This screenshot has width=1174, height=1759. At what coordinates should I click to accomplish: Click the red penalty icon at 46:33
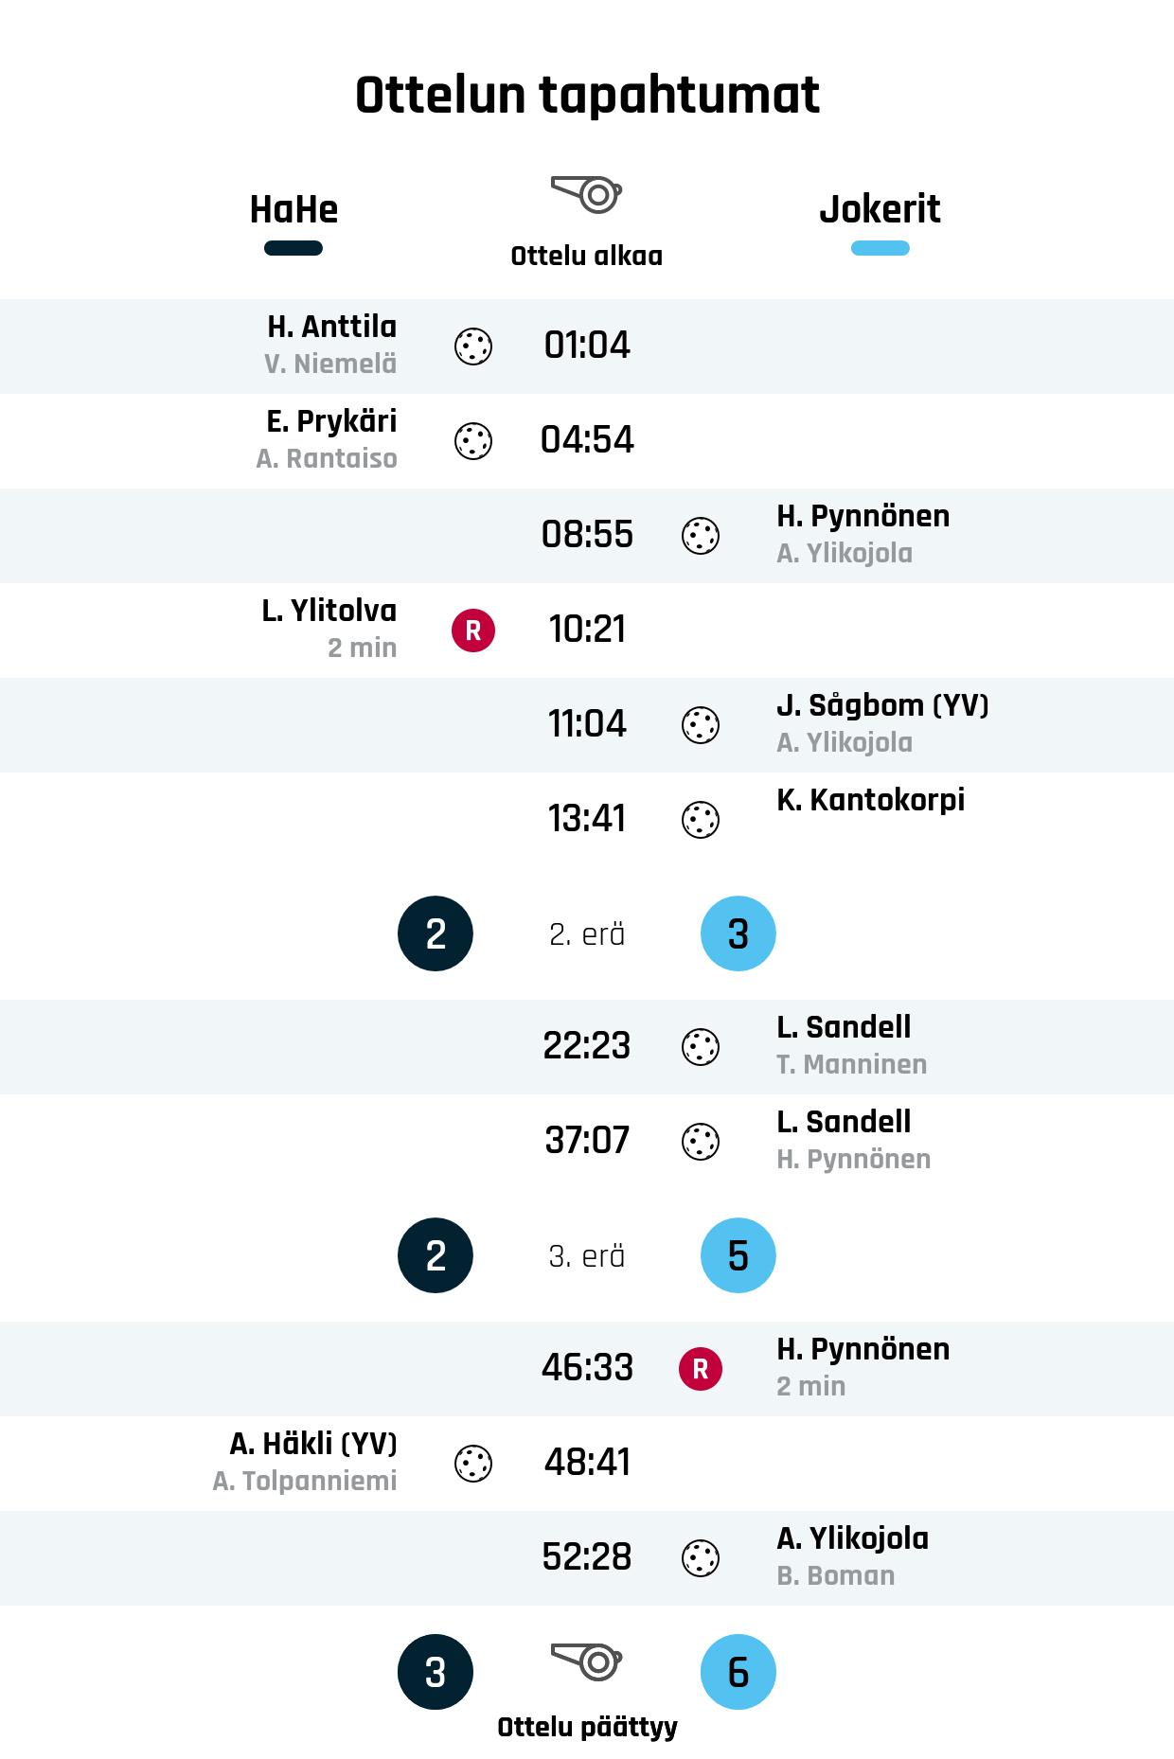tap(701, 1369)
